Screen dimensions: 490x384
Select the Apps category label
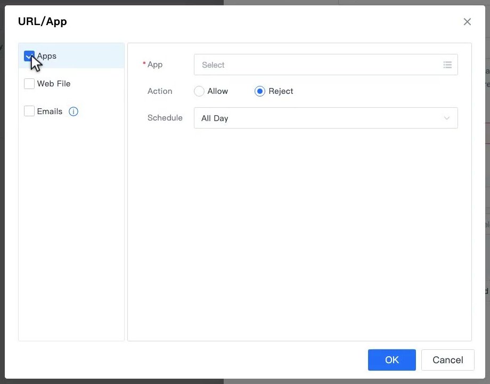pyautogui.click(x=47, y=56)
